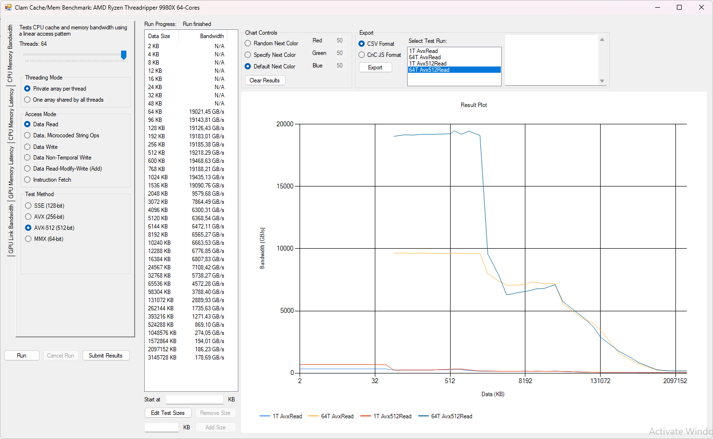Click the Data Size column header
713x439 pixels.
[162, 36]
